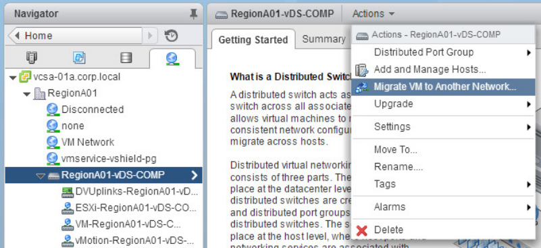
Task: Select the Disconnected network row
Action: coord(103,110)
